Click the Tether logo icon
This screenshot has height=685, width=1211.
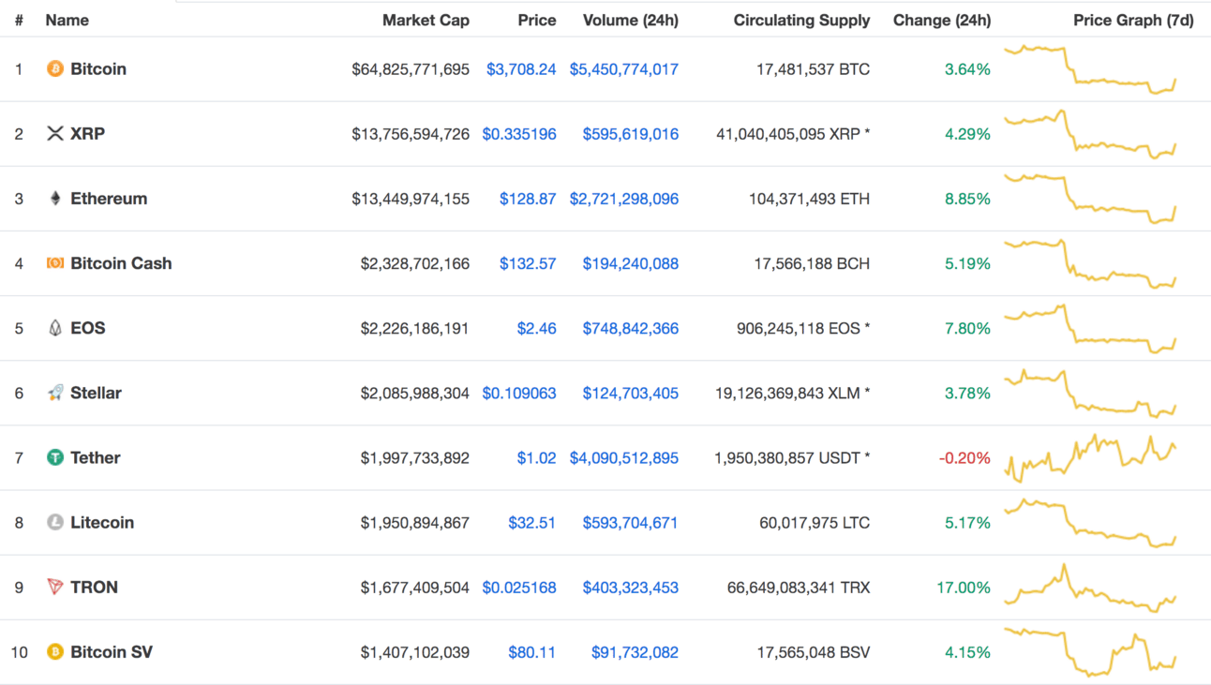tap(55, 457)
